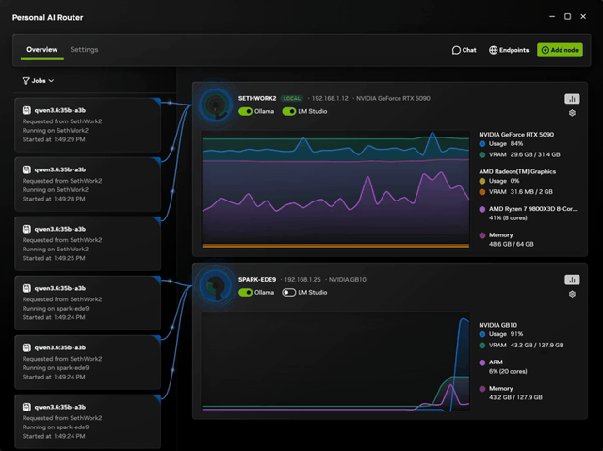Select 'Started at 1:49:29 PM' text
This screenshot has height=451, width=603.
[54, 139]
